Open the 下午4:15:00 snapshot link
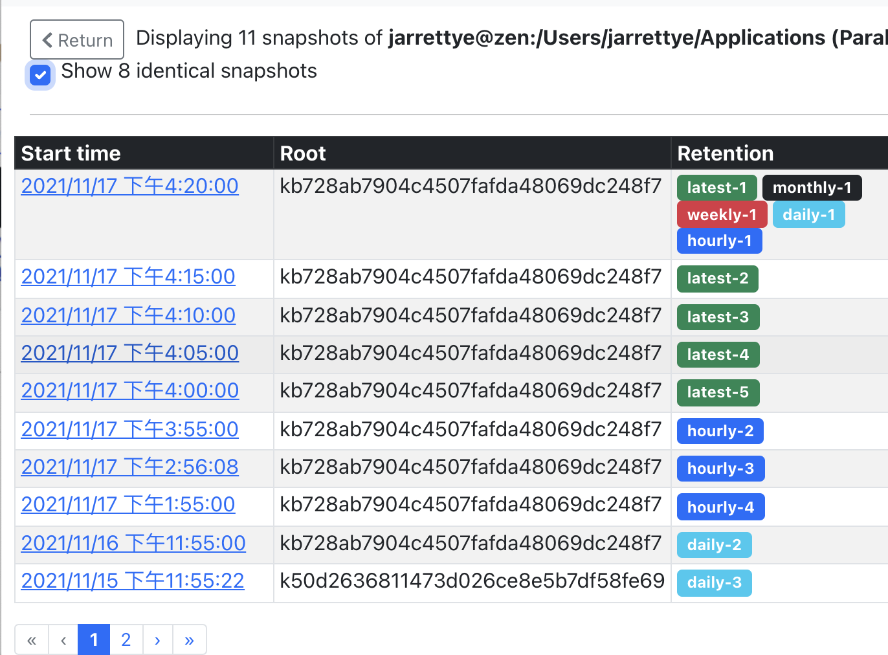The height and width of the screenshot is (655, 888). pyautogui.click(x=128, y=276)
